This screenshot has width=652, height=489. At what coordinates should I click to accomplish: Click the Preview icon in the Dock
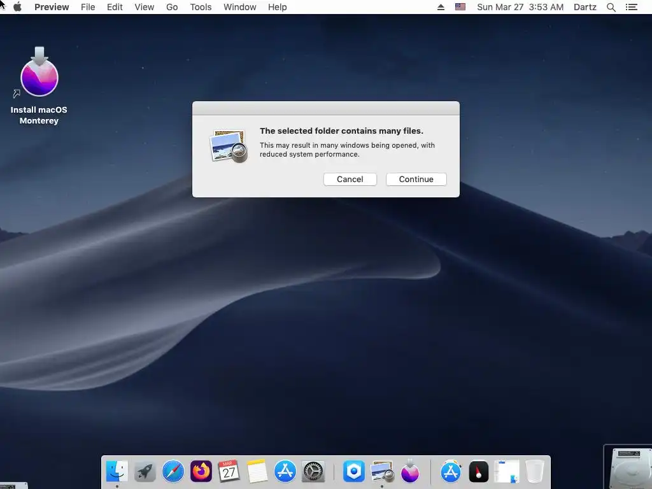382,471
